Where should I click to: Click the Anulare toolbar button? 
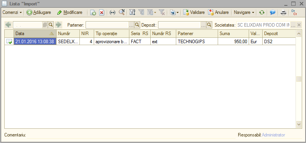pos(218,12)
